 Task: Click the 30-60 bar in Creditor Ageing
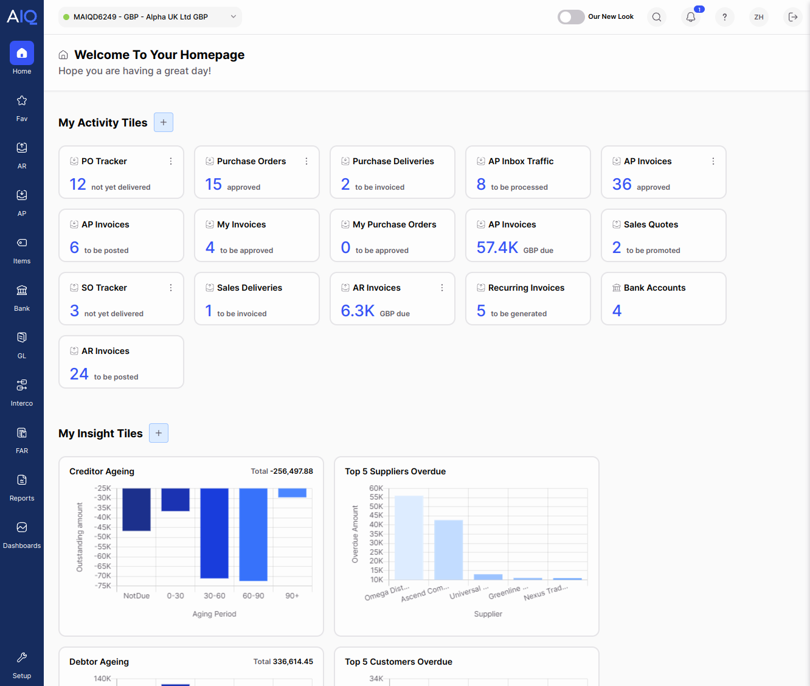215,533
